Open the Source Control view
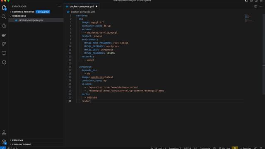Image resolution: width=265 pixels, height=149 pixels. pos(4,44)
